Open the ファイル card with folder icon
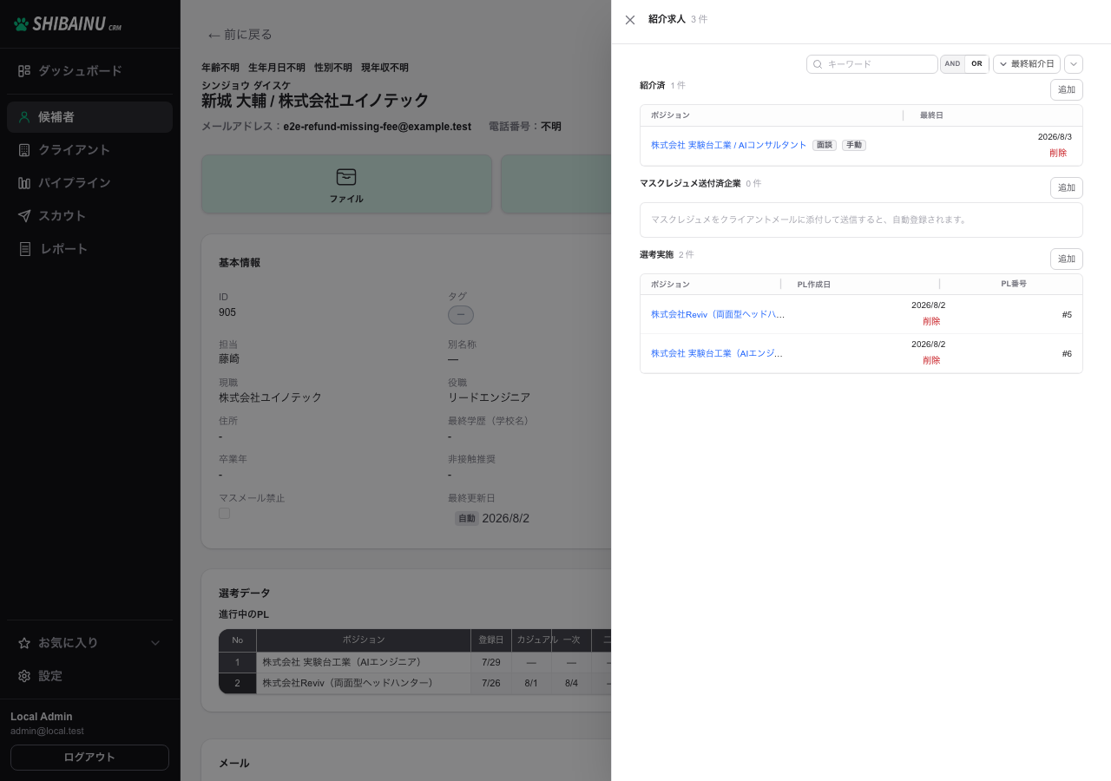The image size is (1111, 781). click(x=346, y=184)
